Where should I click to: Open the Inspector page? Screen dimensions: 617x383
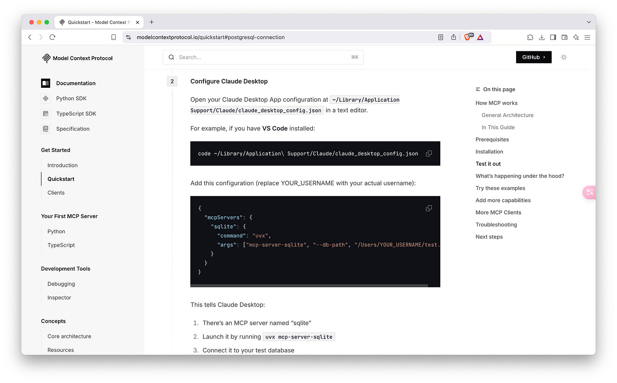point(59,298)
